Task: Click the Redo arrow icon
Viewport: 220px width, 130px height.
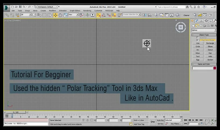Action: 29,7
